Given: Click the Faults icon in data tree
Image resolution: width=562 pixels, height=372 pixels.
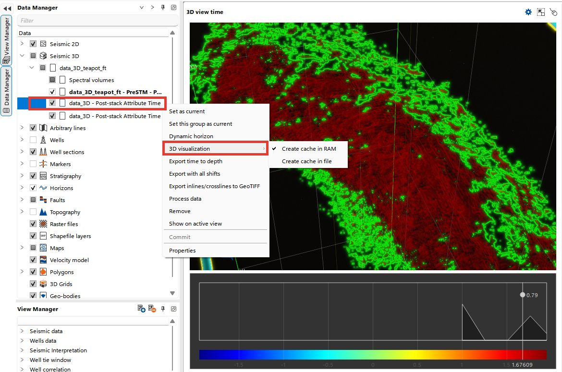Looking at the screenshot, I should 43,200.
